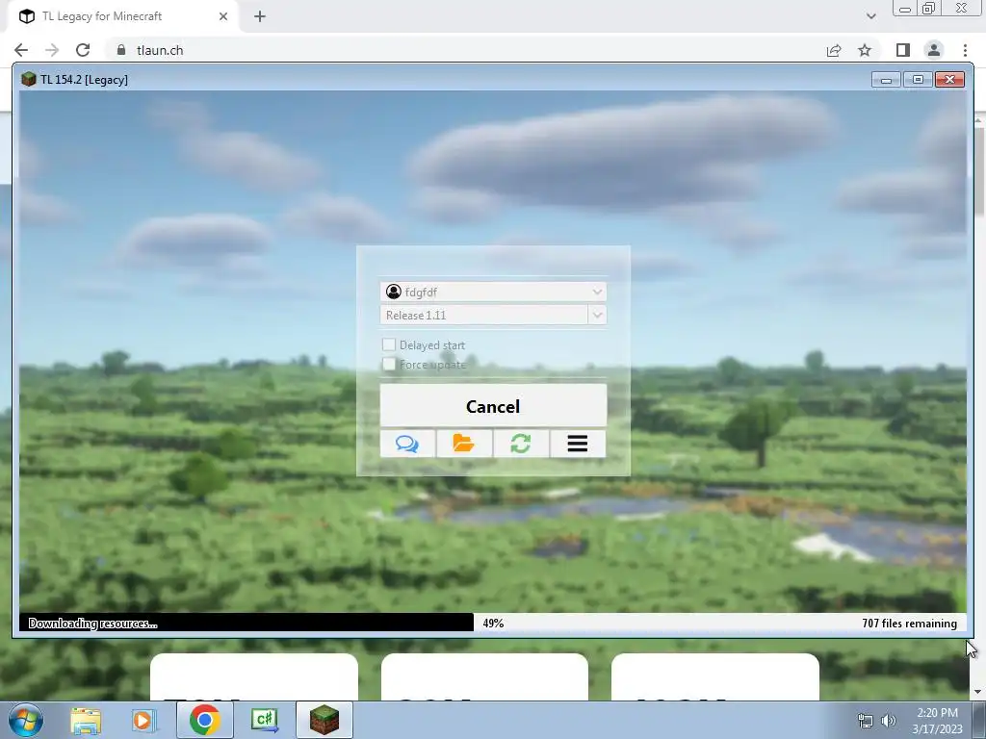Open the clock showing 2:20 PM

937,721
